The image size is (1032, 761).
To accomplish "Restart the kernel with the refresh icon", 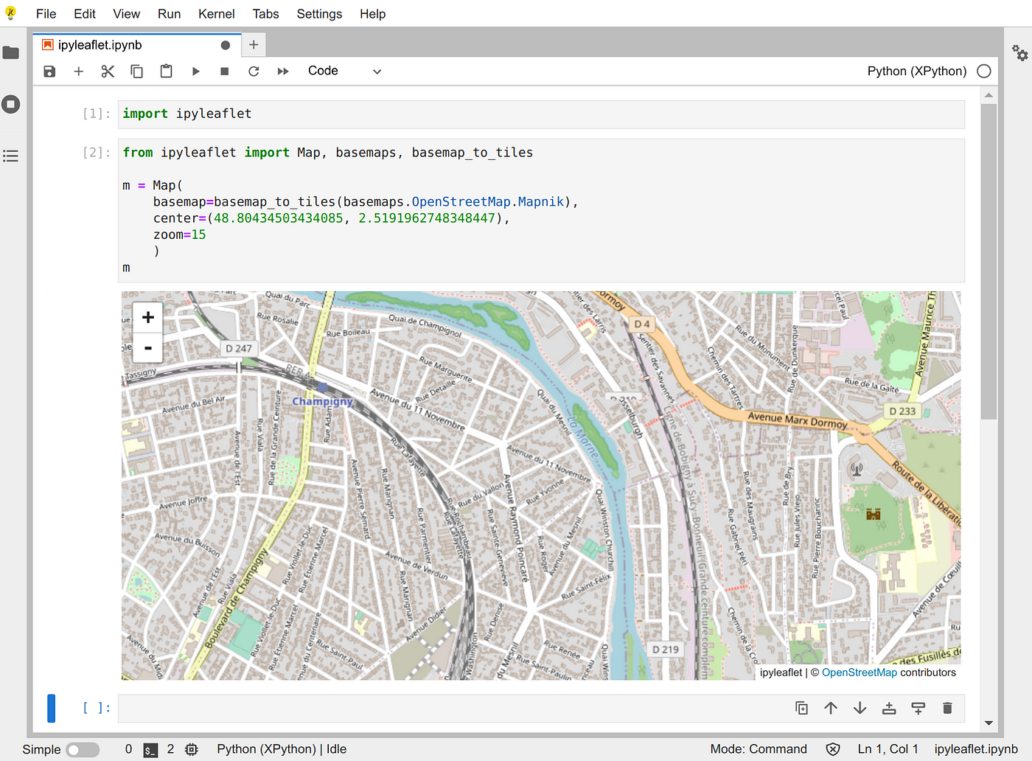I will 254,72.
